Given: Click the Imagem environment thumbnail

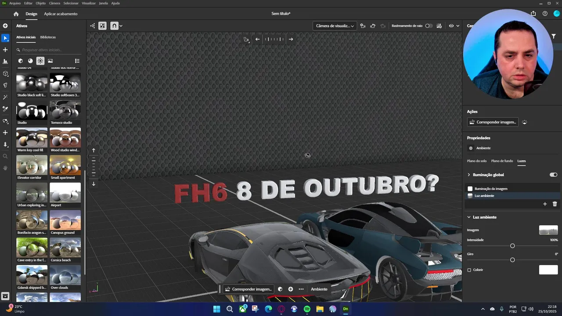Looking at the screenshot, I should pyautogui.click(x=548, y=230).
